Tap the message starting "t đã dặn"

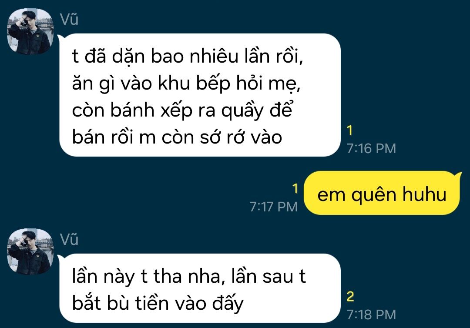point(200,95)
